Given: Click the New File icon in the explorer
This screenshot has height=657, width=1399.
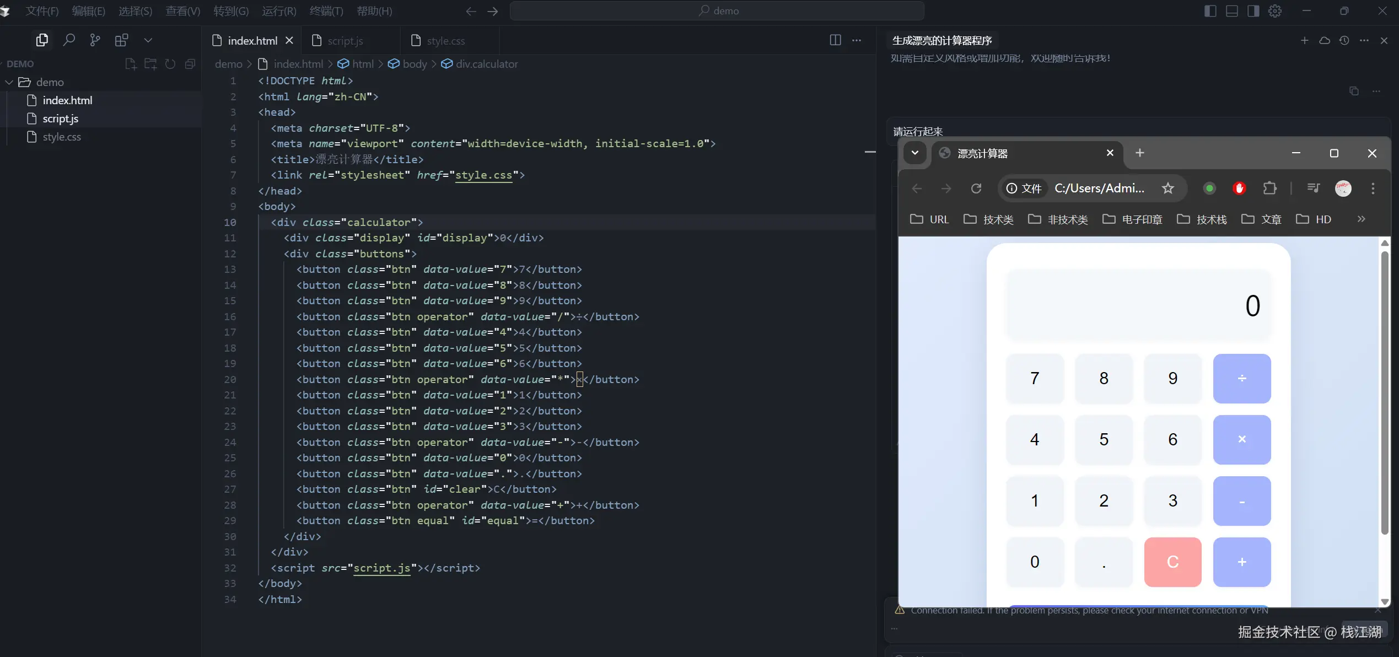Looking at the screenshot, I should tap(131, 64).
